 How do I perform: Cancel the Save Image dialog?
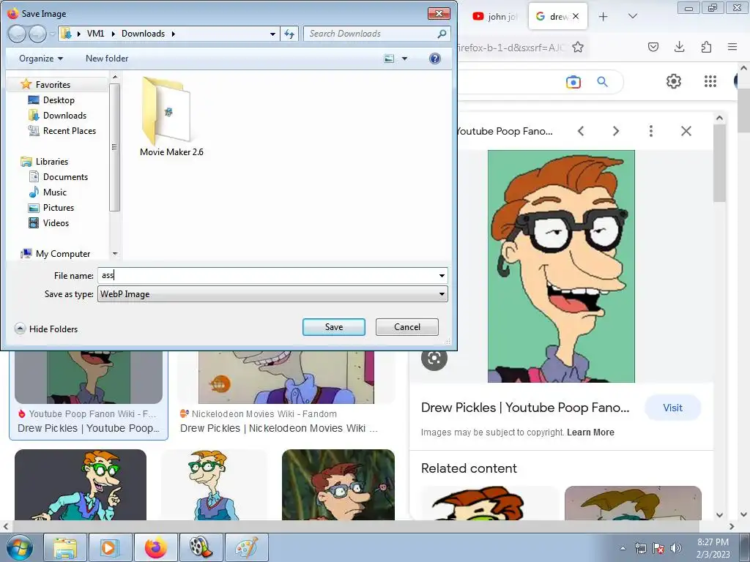(407, 327)
